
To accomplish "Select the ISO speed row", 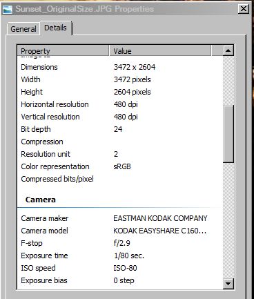I will click(x=120, y=268).
